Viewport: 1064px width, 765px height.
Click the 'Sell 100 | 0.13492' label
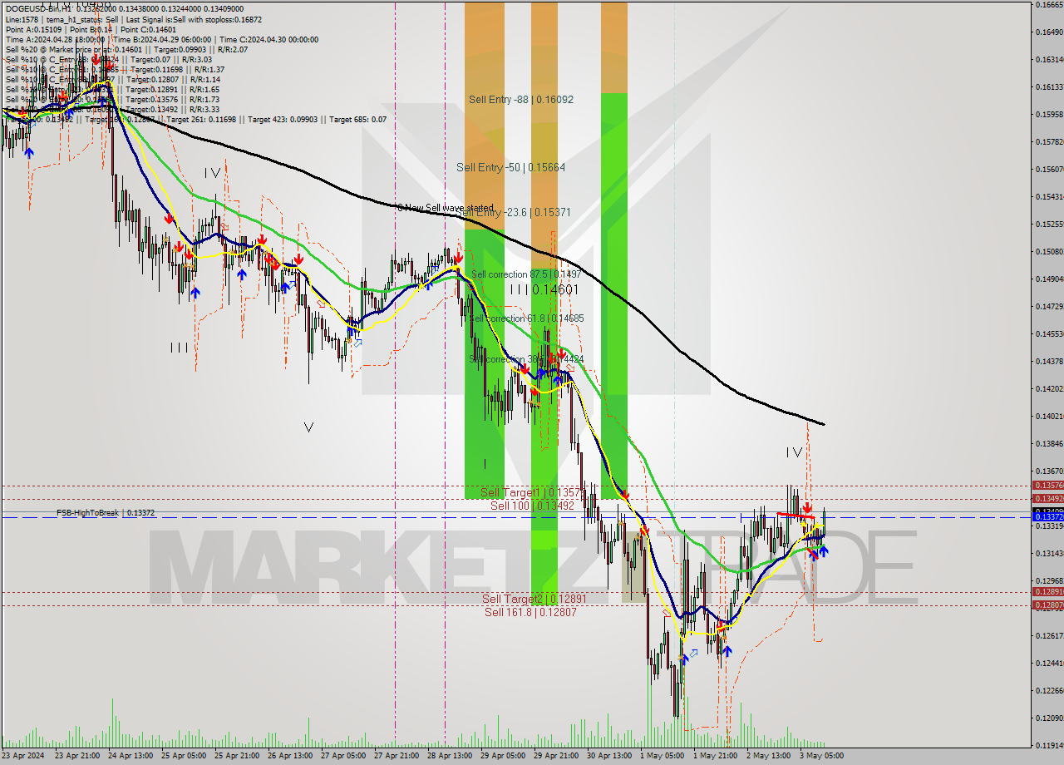pos(532,506)
